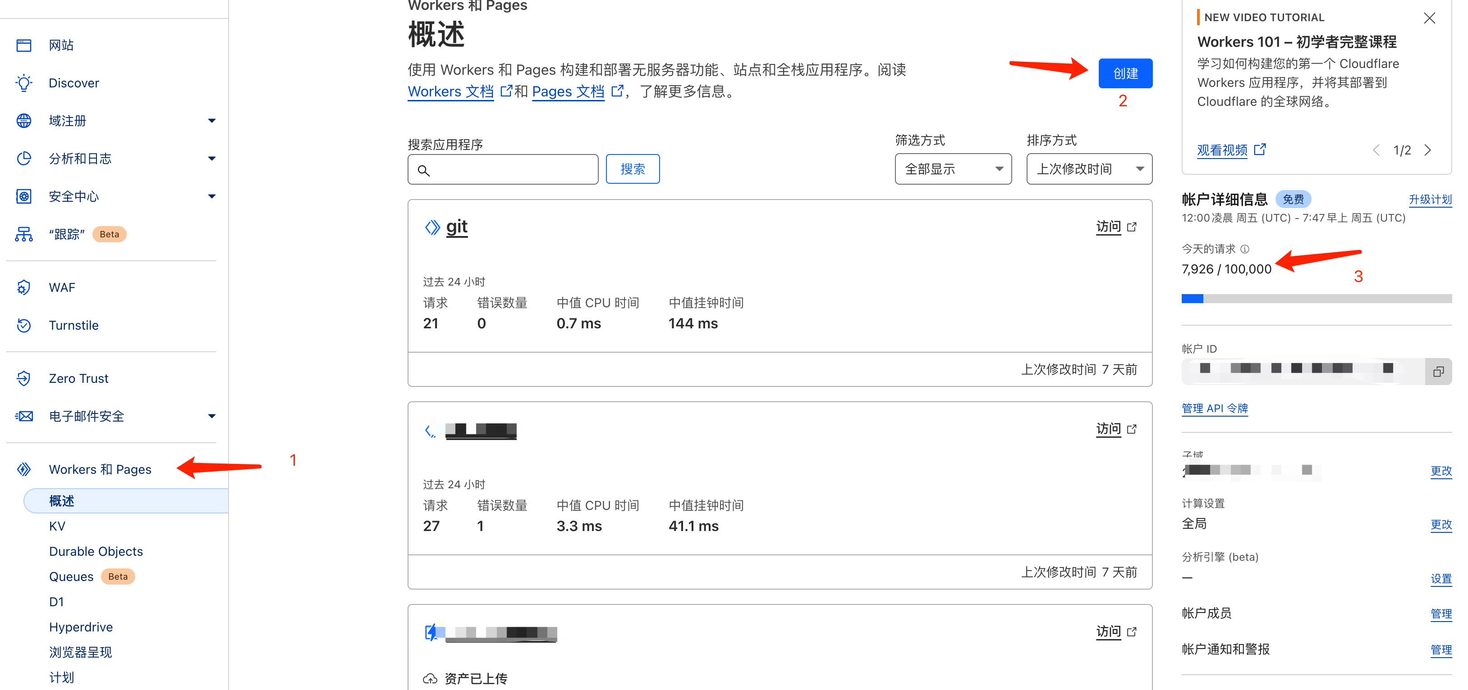The height and width of the screenshot is (690, 1468).
Task: Click the info icon beside 今天的请求
Action: click(1245, 249)
